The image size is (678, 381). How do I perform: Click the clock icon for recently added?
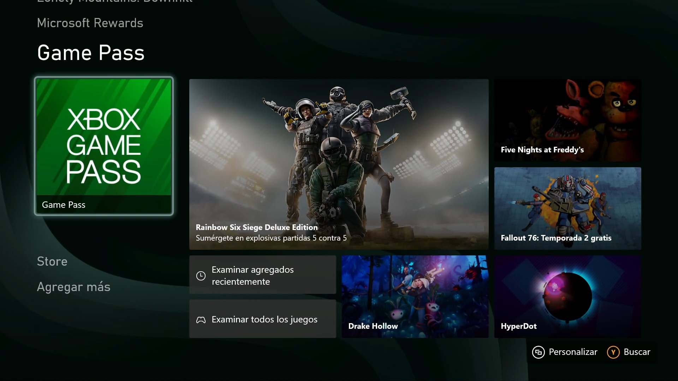(201, 276)
